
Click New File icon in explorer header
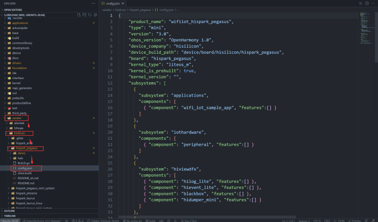[79, 15]
